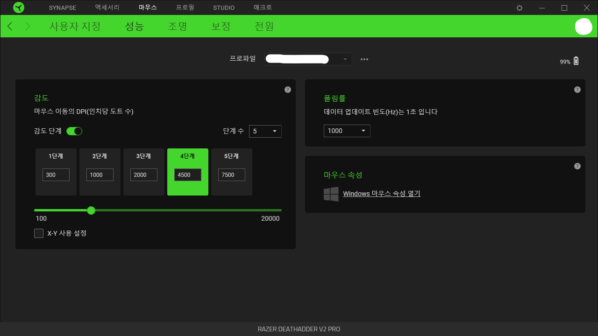Go forward with the right arrow

28,26
